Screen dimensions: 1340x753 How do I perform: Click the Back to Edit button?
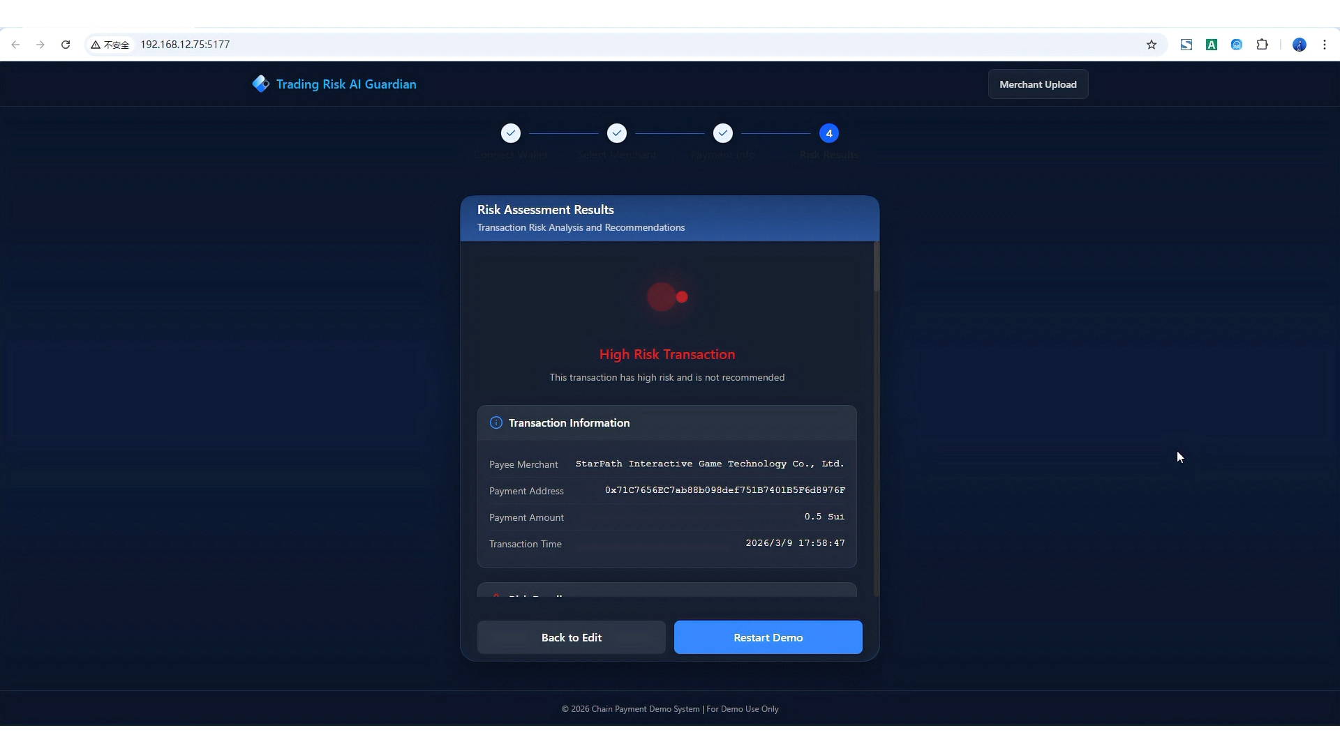click(571, 637)
